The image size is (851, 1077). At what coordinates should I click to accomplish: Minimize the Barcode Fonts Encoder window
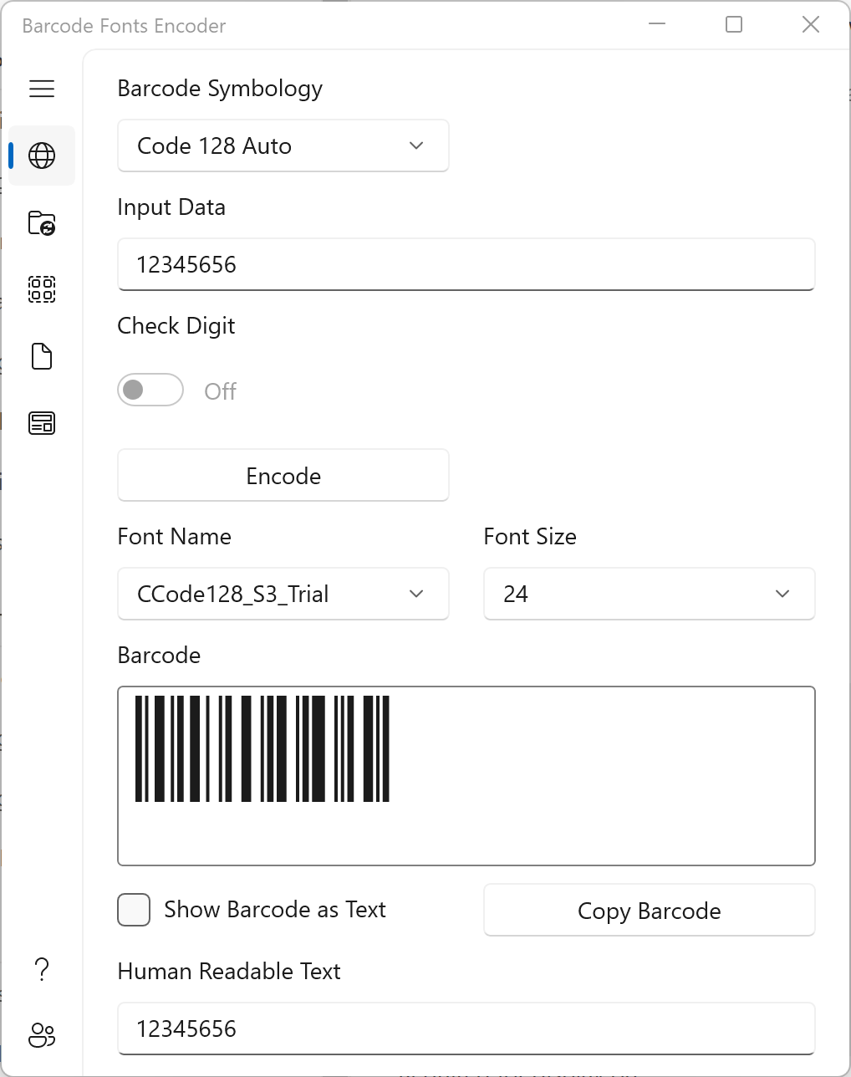tap(657, 25)
